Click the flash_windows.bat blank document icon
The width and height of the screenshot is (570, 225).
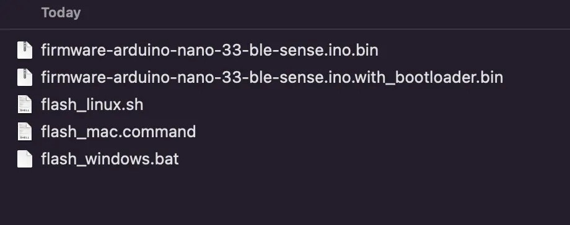(x=25, y=159)
